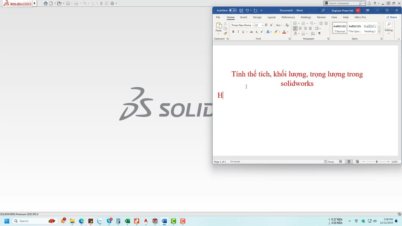The width and height of the screenshot is (402, 226).
Task: Set alignment to Align Left
Action: (295, 28)
